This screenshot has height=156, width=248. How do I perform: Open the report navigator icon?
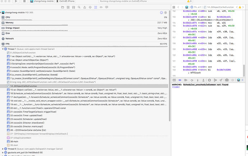click(x=107, y=7)
